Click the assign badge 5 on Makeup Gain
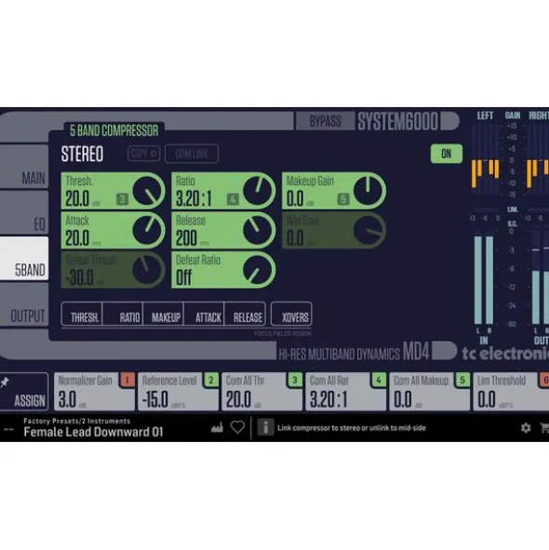Screen dimensions: 549x550 click(x=343, y=199)
